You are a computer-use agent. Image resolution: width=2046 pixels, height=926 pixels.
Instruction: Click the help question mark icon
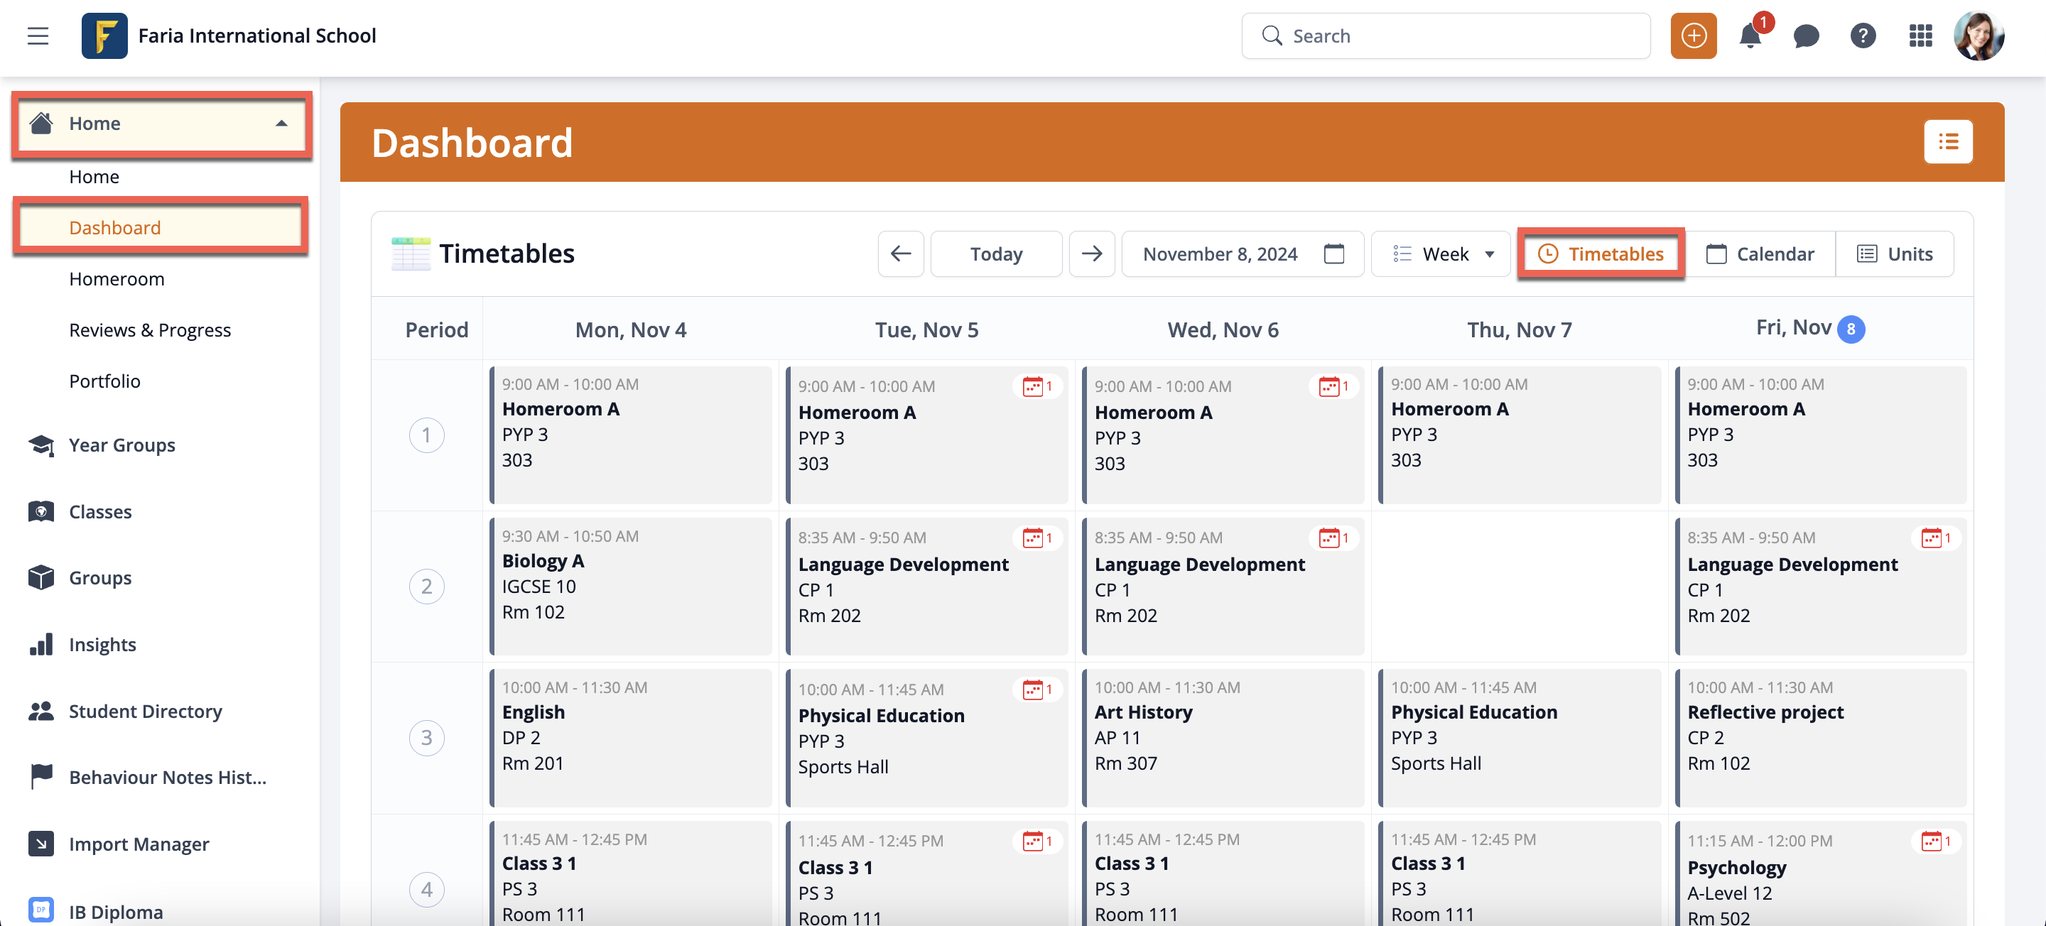click(x=1863, y=36)
